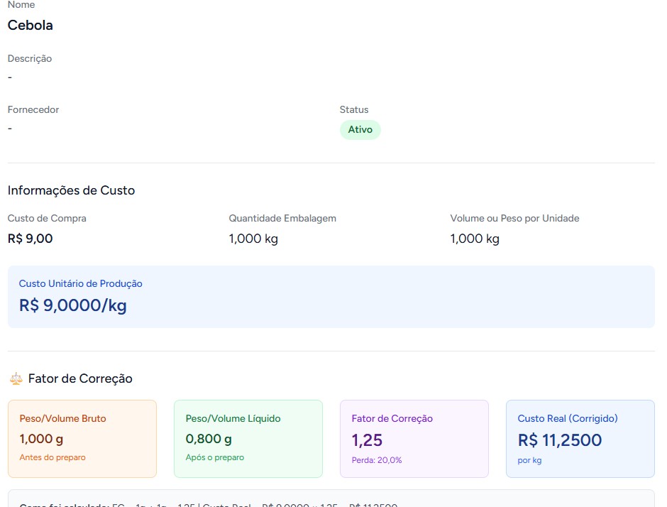Click the R$ 9,0000/kg unit cost value
Screen dimensions: 667x507
pos(73,305)
